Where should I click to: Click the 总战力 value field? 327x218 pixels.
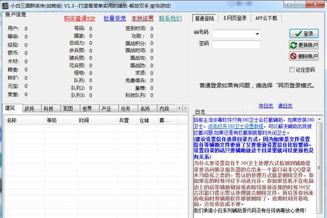pyautogui.click(x=91, y=43)
